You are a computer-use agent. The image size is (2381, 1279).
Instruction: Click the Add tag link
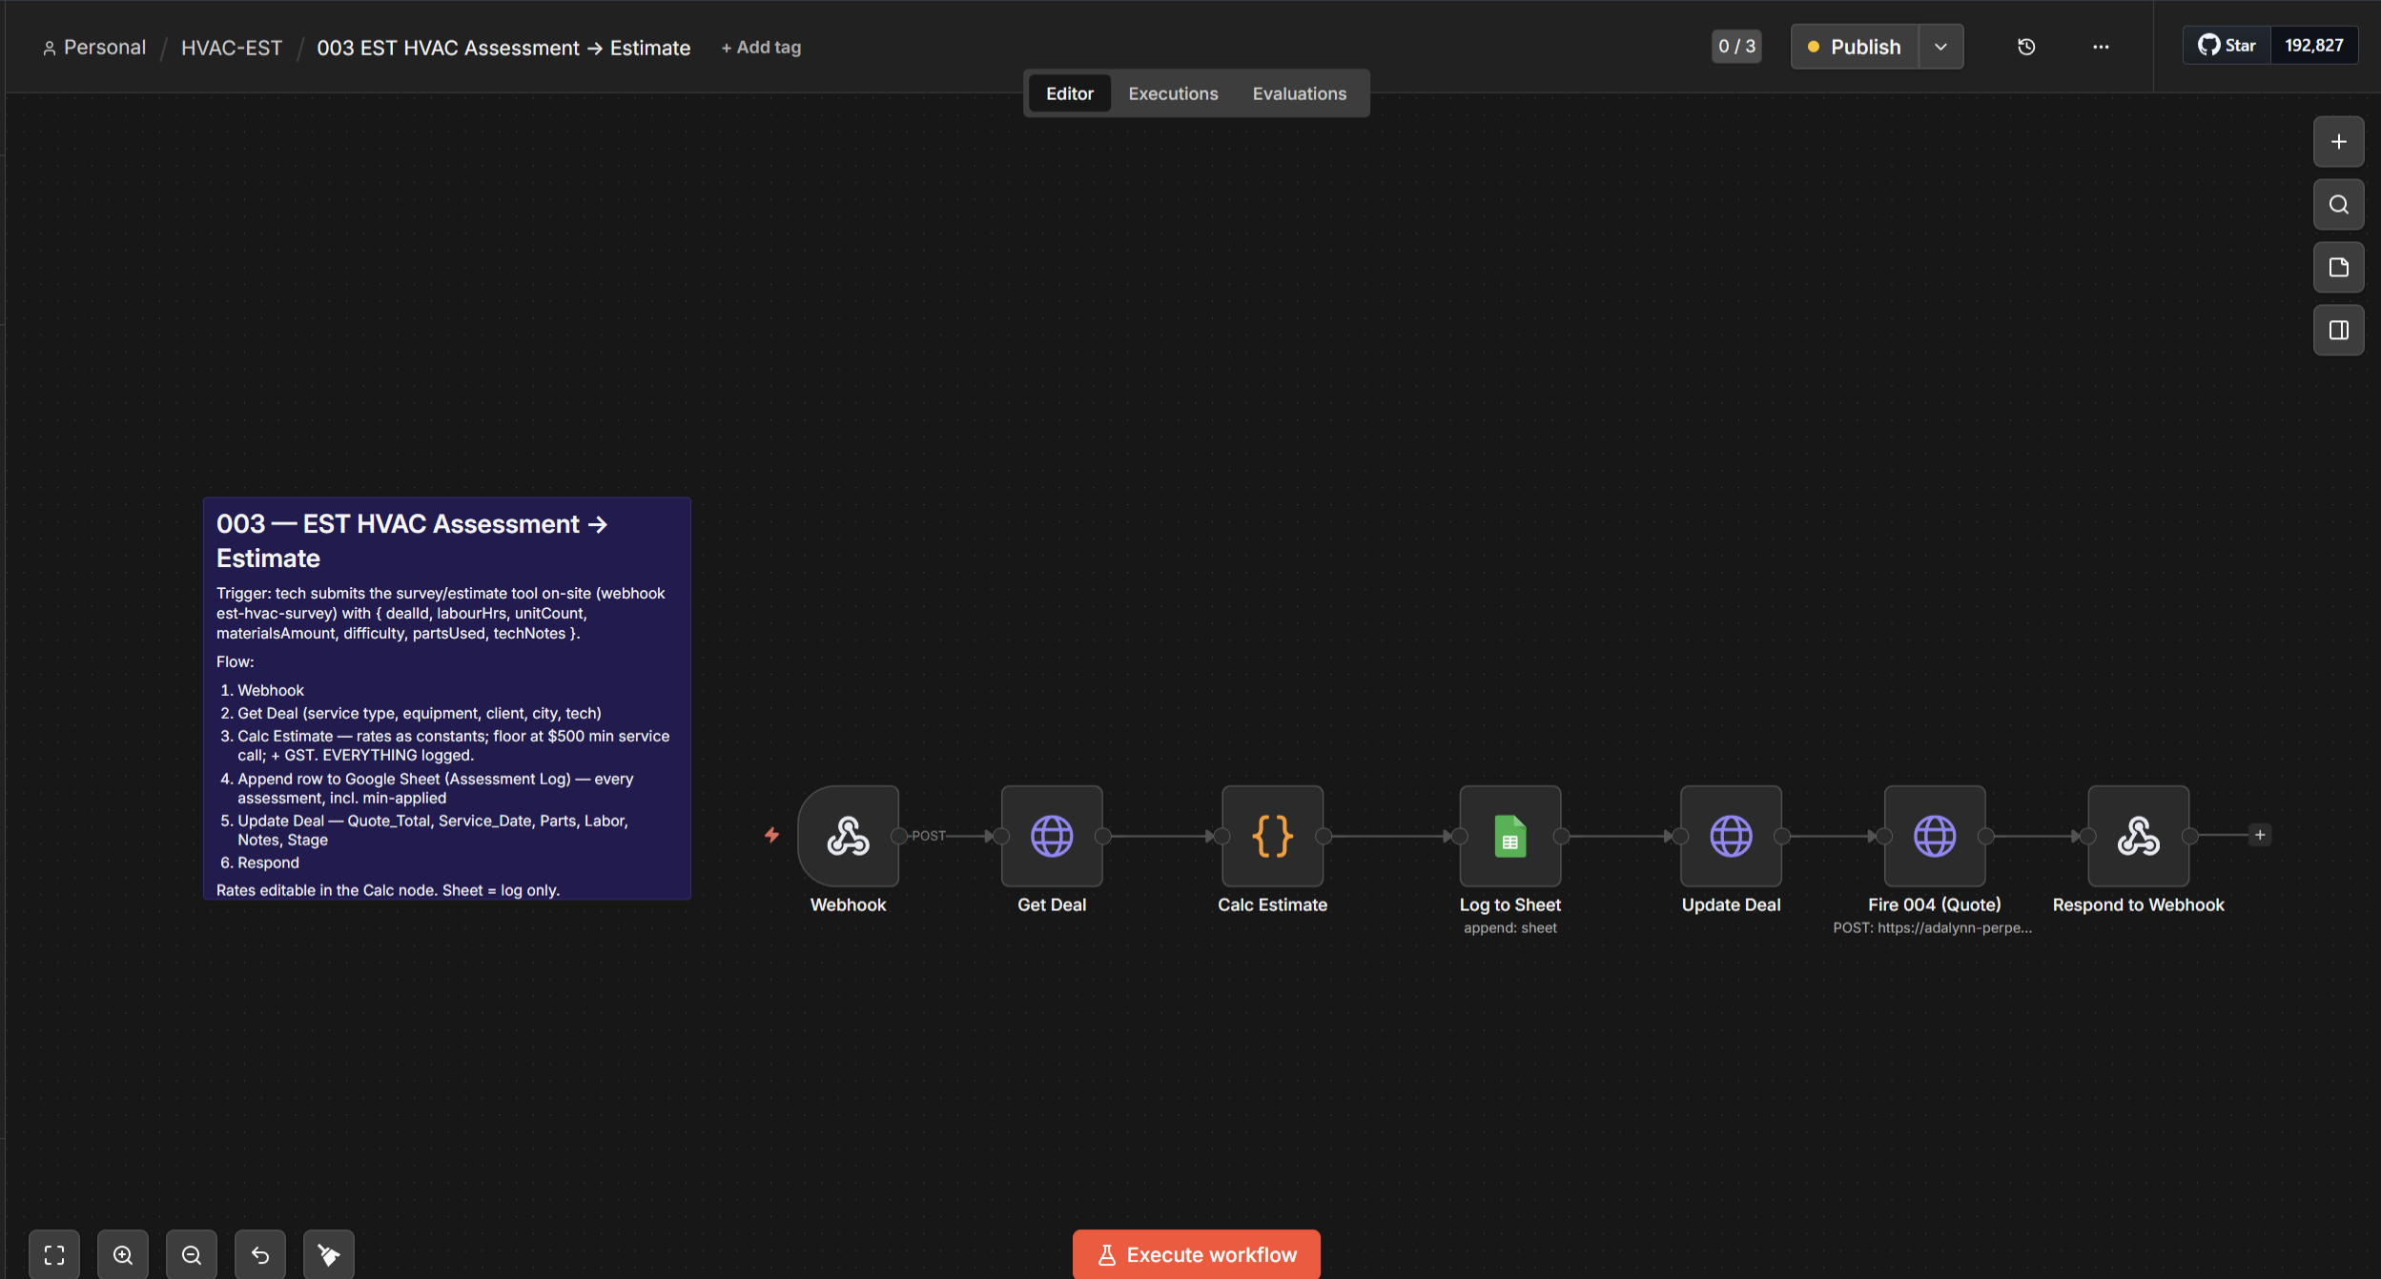point(761,48)
